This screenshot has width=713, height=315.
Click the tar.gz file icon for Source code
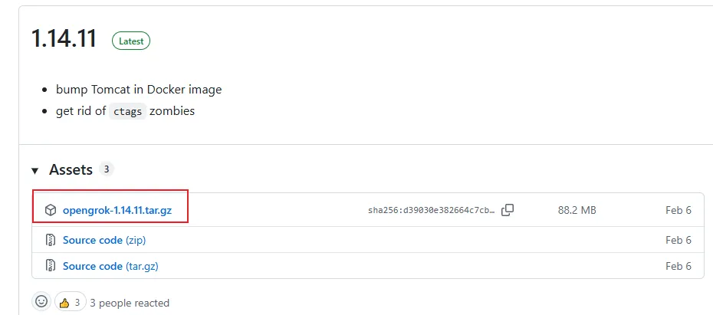coord(50,266)
